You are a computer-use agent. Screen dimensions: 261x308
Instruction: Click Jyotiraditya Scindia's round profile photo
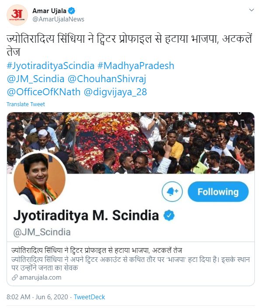coord(39,178)
